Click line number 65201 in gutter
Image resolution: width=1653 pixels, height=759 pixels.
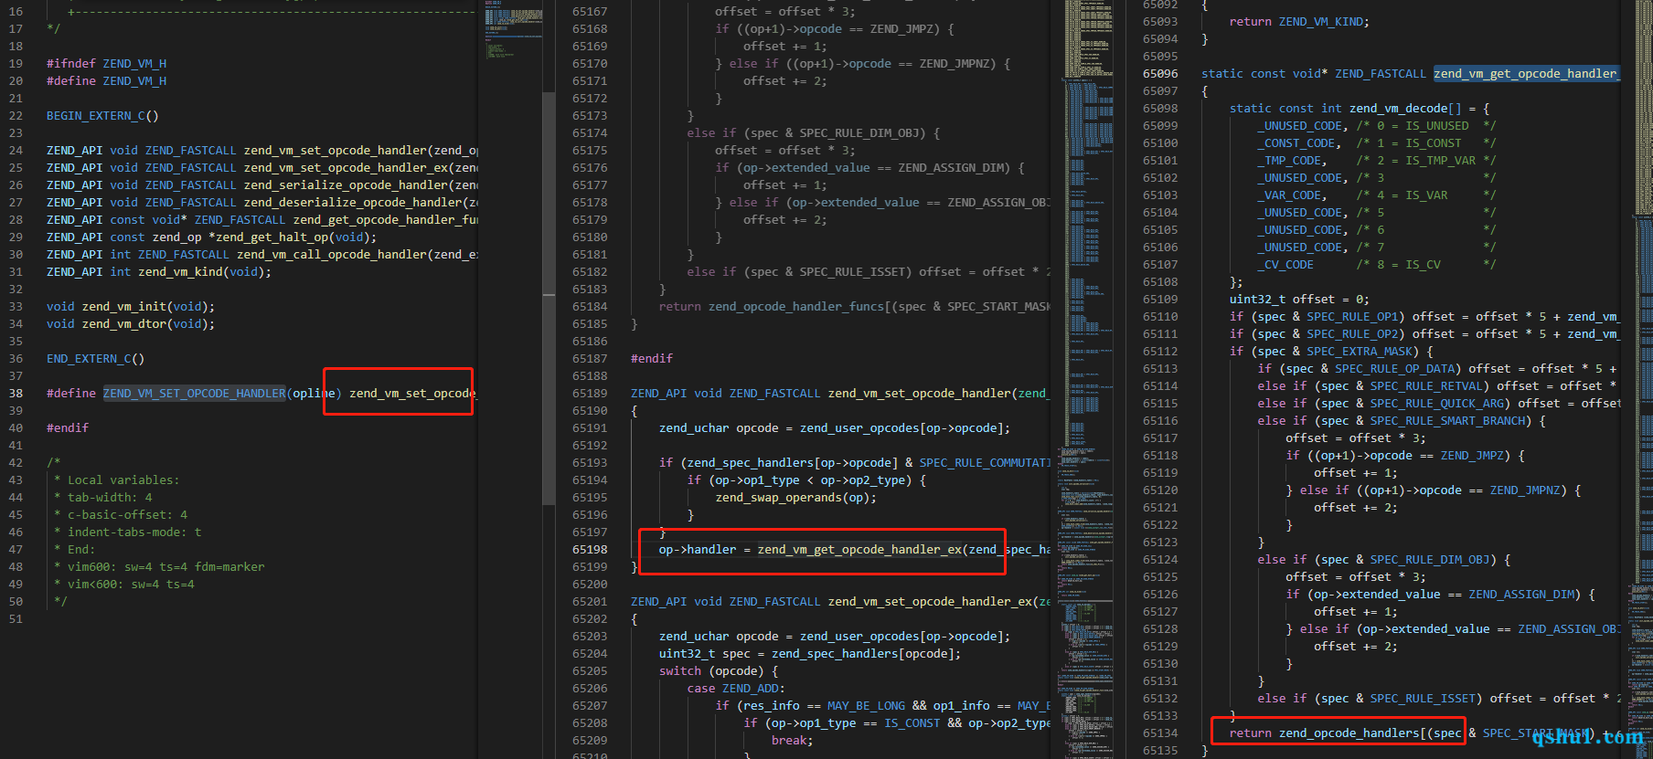click(590, 602)
